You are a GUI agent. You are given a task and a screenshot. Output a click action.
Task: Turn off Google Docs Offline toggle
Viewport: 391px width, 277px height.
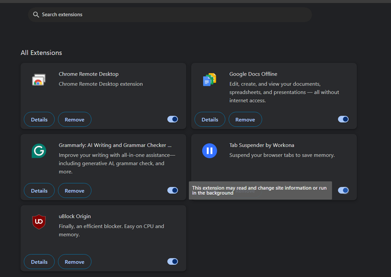[x=343, y=119]
